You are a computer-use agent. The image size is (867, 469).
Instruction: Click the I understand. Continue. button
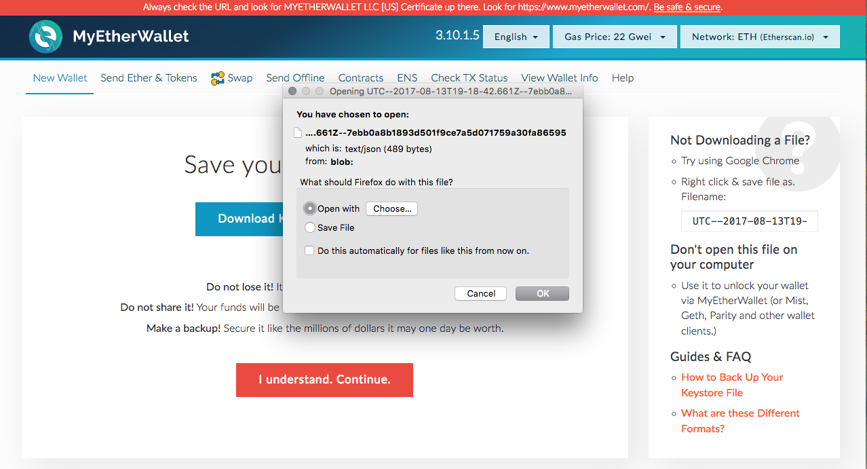(x=324, y=379)
